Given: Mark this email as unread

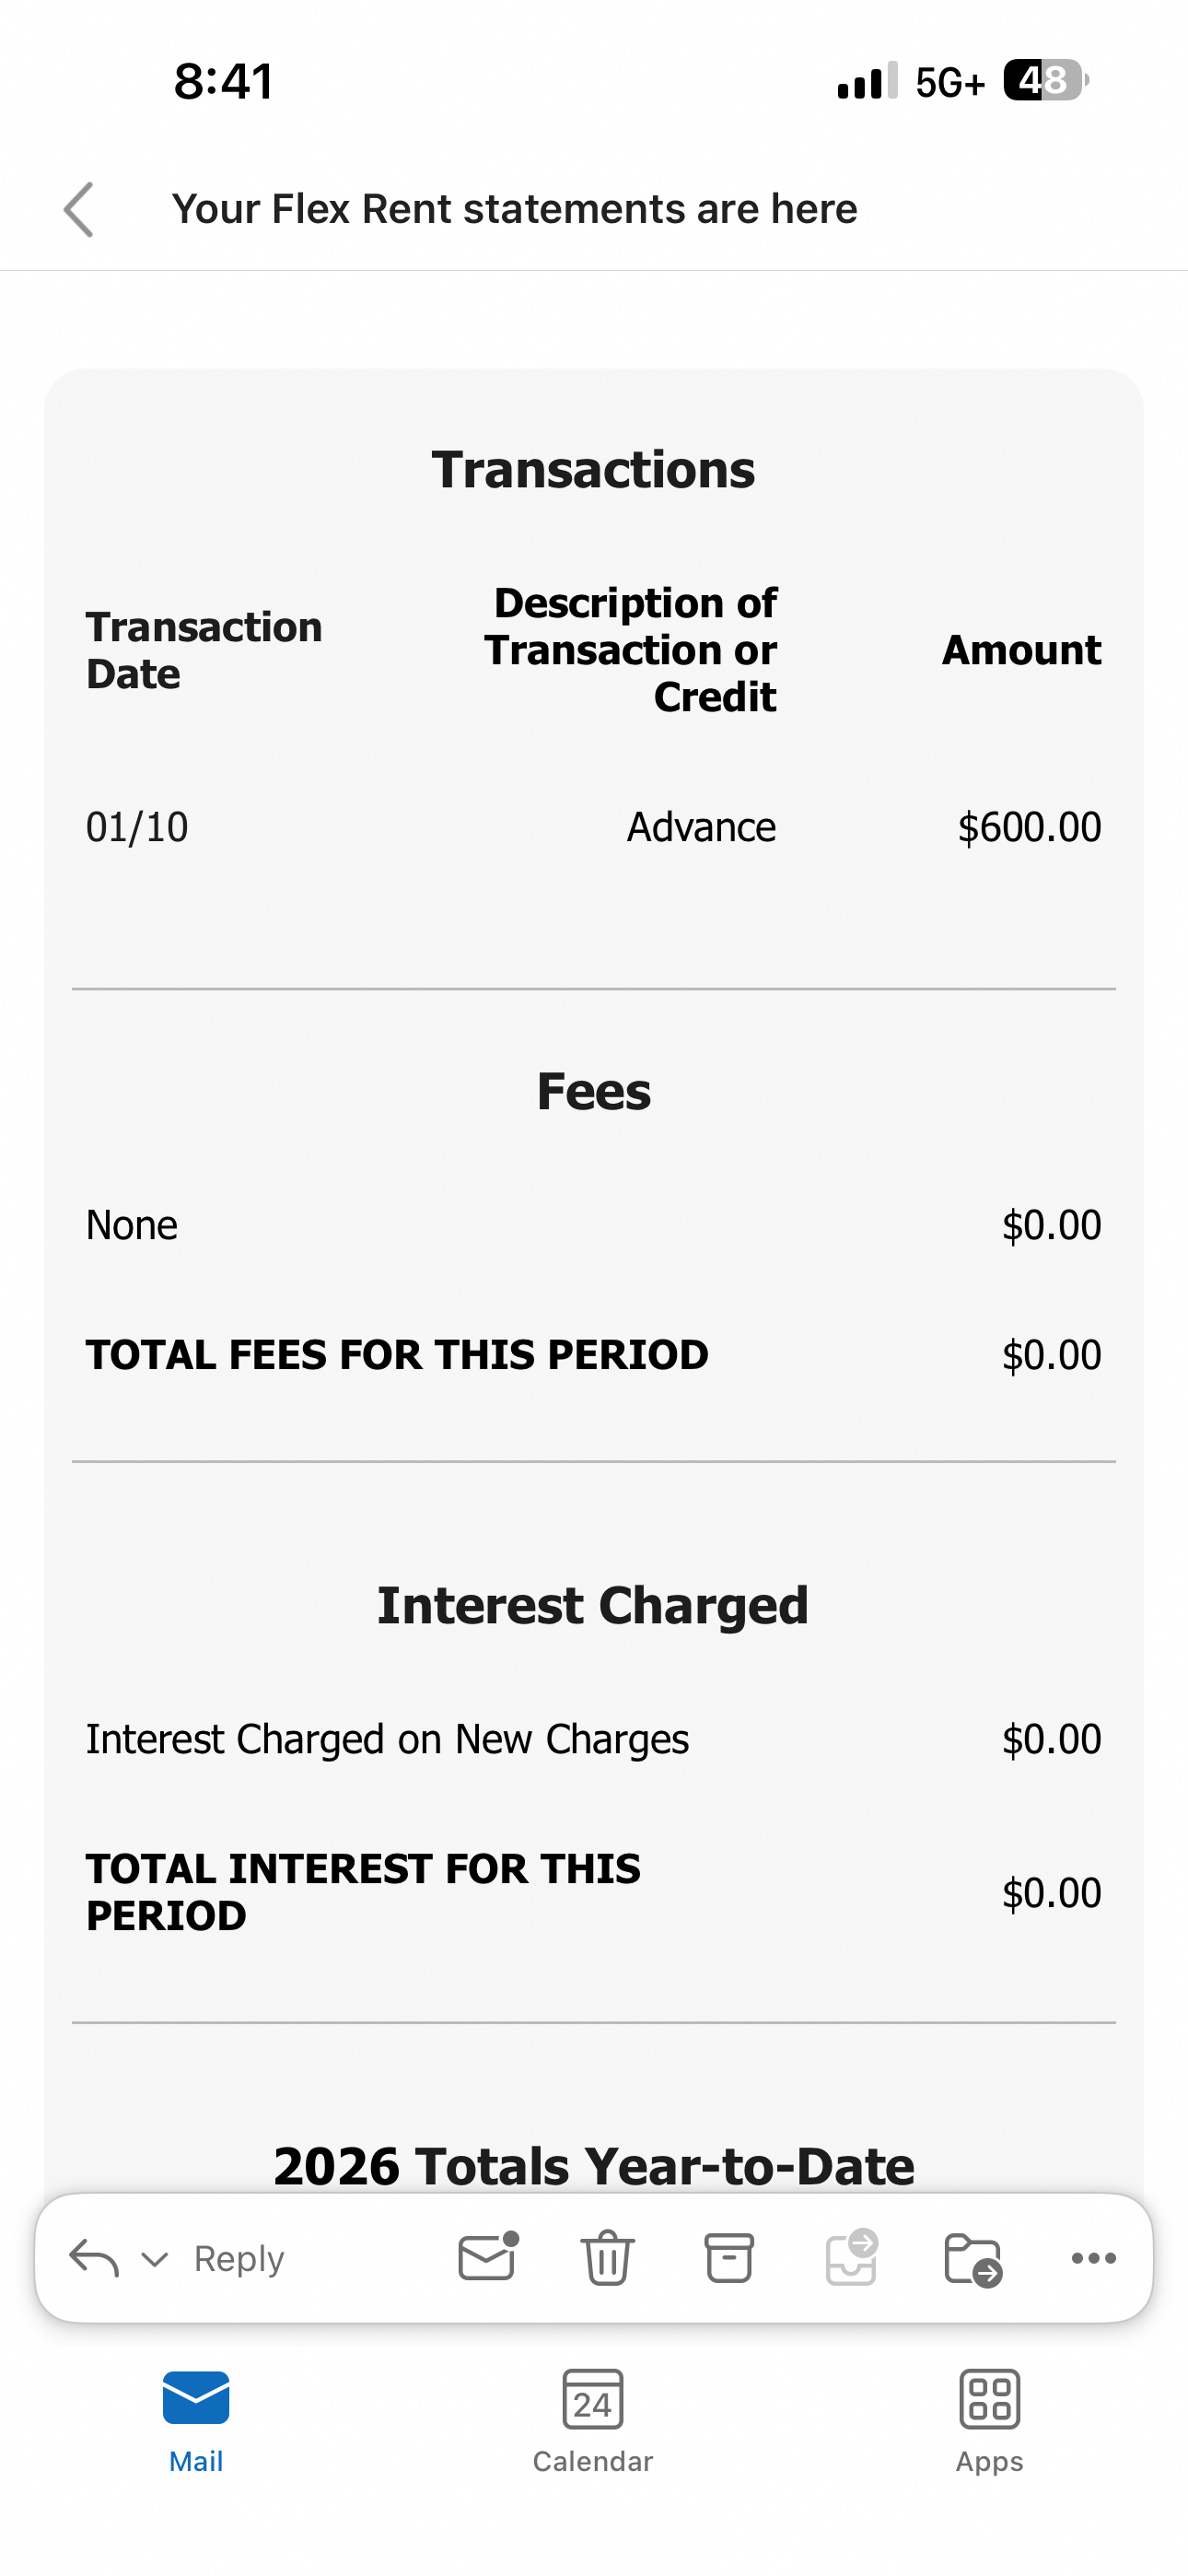Looking at the screenshot, I should point(487,2257).
